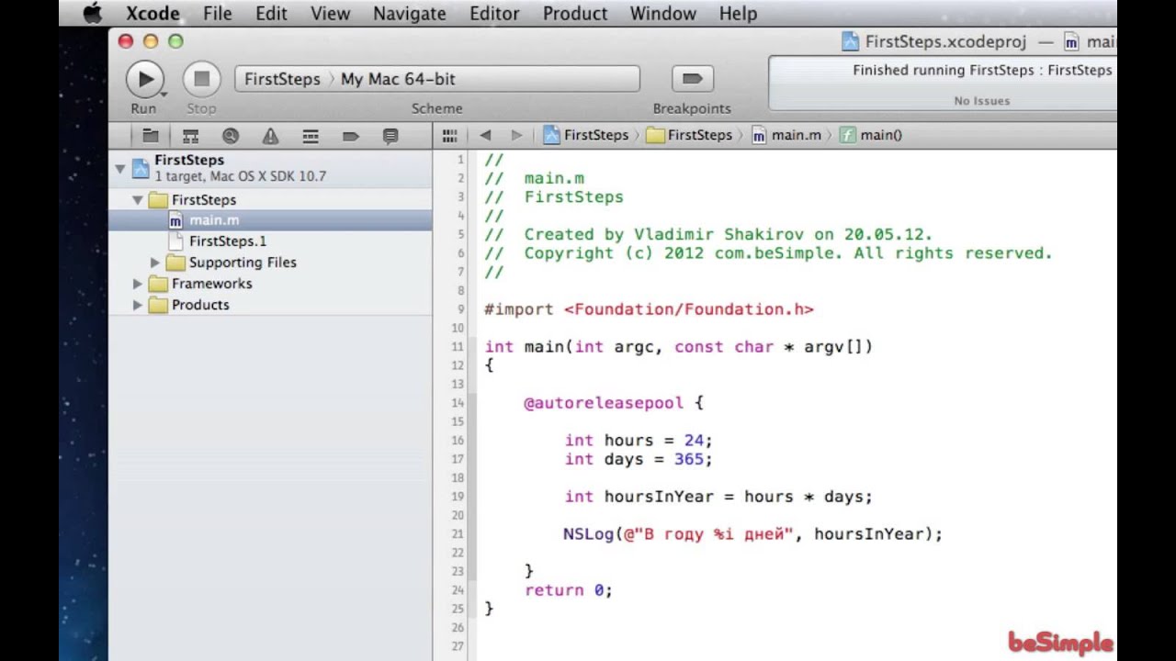This screenshot has height=661, width=1176.
Task: Open the related files grid icon
Action: click(x=449, y=135)
